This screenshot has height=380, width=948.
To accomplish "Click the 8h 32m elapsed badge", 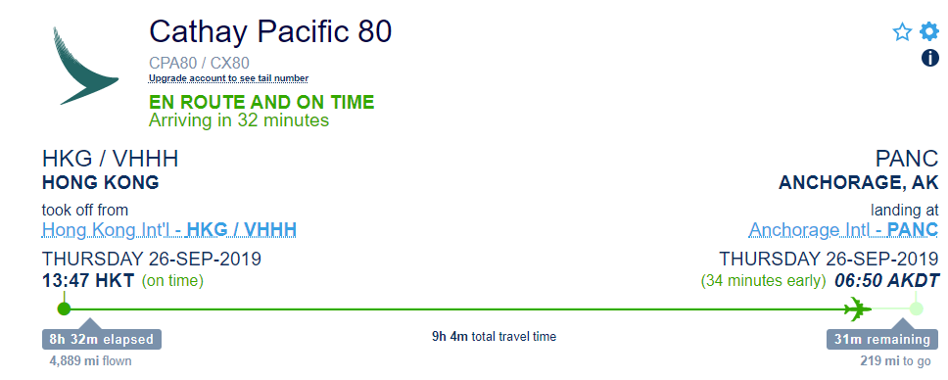I will click(x=102, y=340).
